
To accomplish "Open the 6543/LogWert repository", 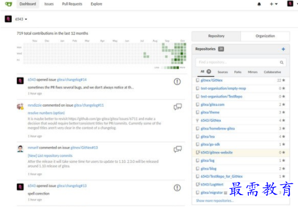I will 212,184.
